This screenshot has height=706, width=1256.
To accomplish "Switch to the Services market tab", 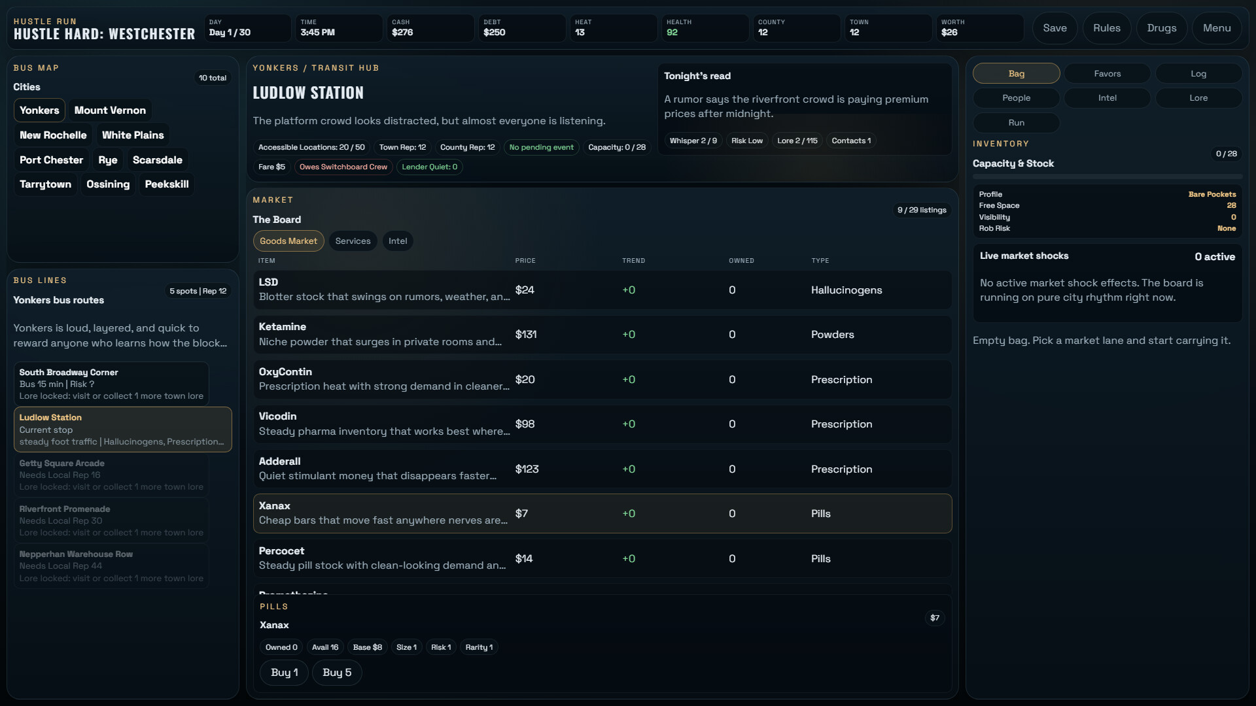I will (x=353, y=241).
